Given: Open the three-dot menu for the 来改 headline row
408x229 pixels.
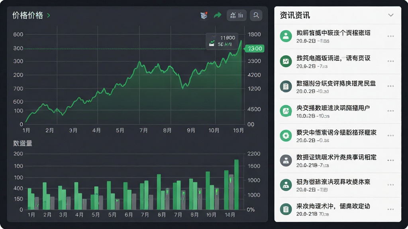Looking at the screenshot, I should [390, 209].
